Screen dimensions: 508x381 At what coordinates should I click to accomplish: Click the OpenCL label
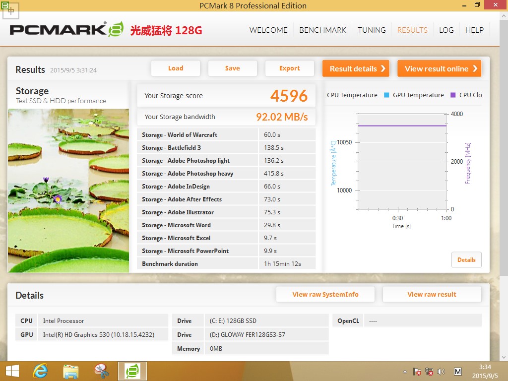(x=348, y=321)
